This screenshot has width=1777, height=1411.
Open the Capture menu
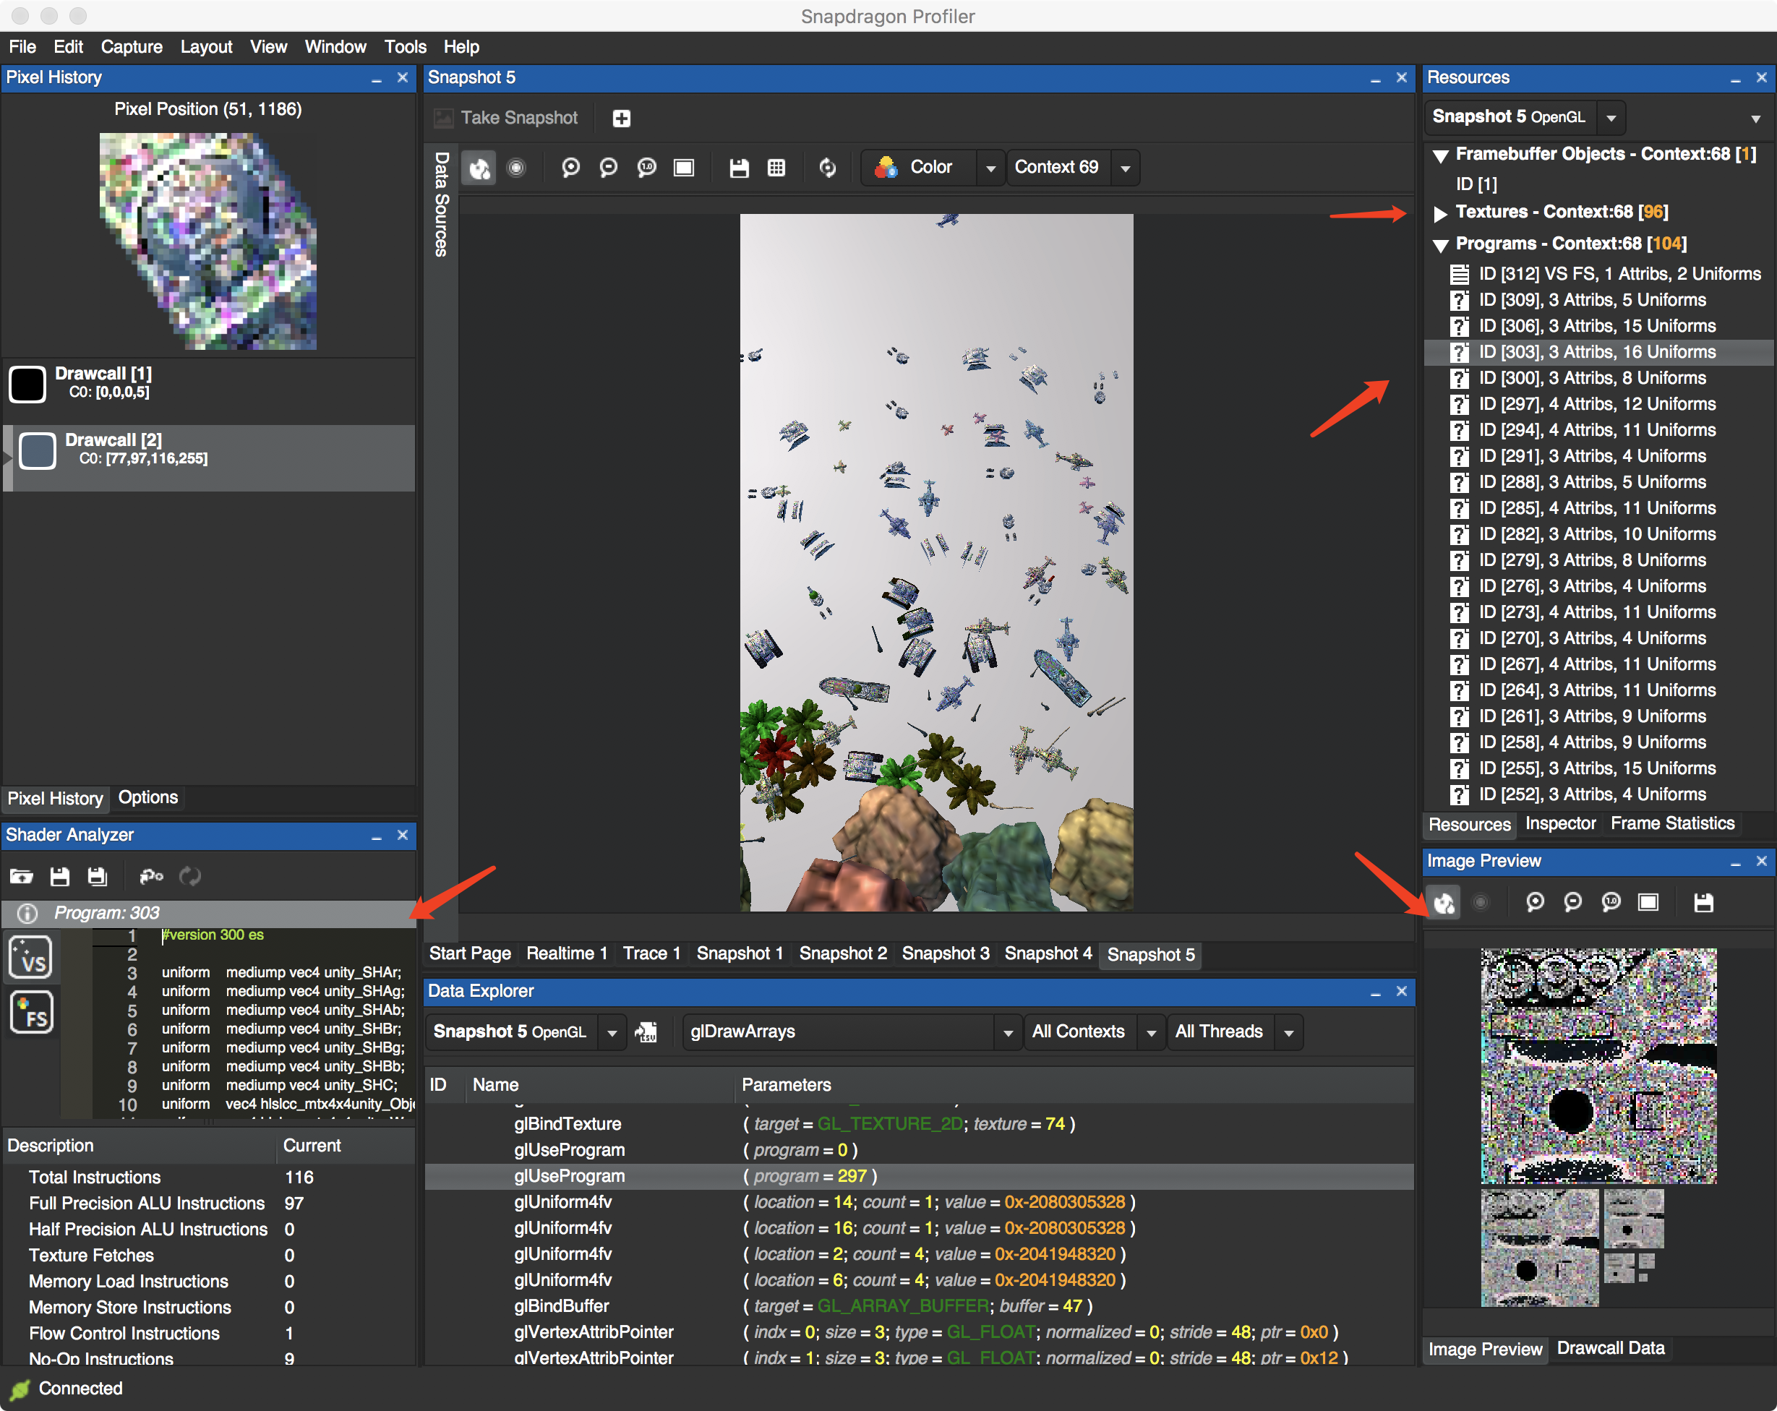pos(131,47)
